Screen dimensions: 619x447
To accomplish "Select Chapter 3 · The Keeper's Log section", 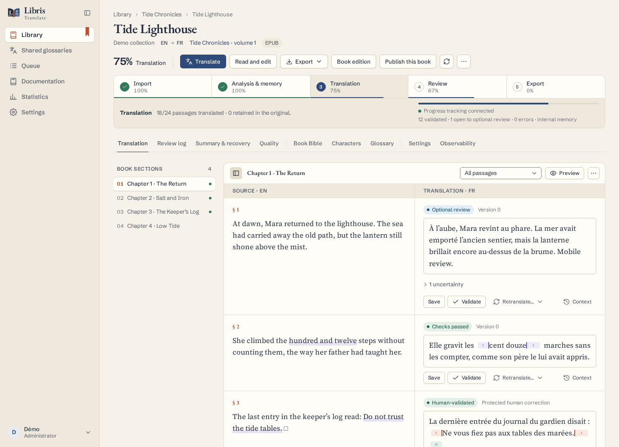I will coord(164,212).
